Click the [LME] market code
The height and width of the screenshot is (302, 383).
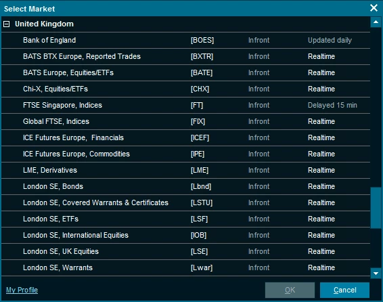(200, 171)
